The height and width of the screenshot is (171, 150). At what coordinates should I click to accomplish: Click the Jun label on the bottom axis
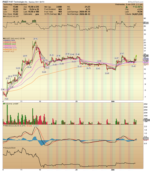pos(113,170)
